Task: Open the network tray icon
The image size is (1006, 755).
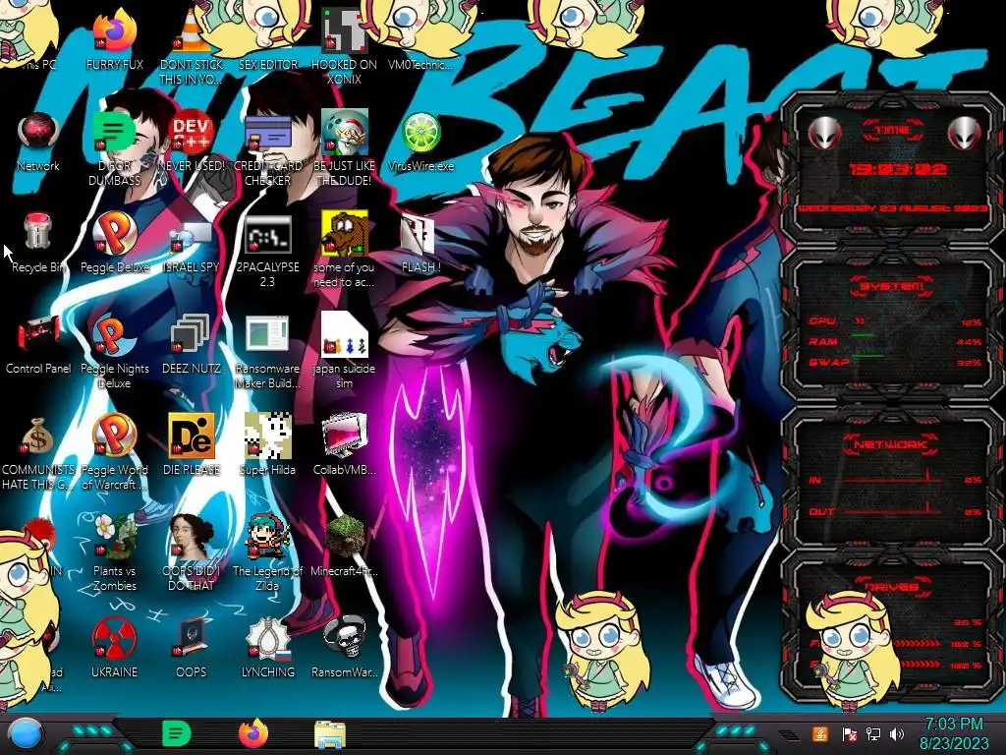Action: click(x=872, y=733)
